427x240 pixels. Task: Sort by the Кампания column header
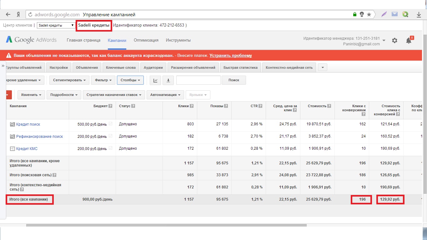18,106
